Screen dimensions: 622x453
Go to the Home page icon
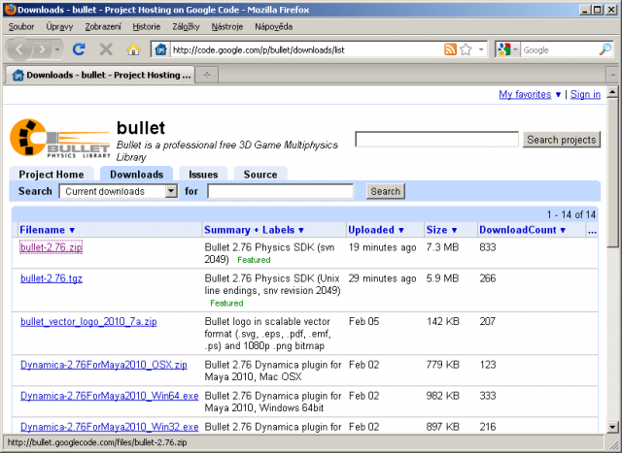tap(133, 49)
